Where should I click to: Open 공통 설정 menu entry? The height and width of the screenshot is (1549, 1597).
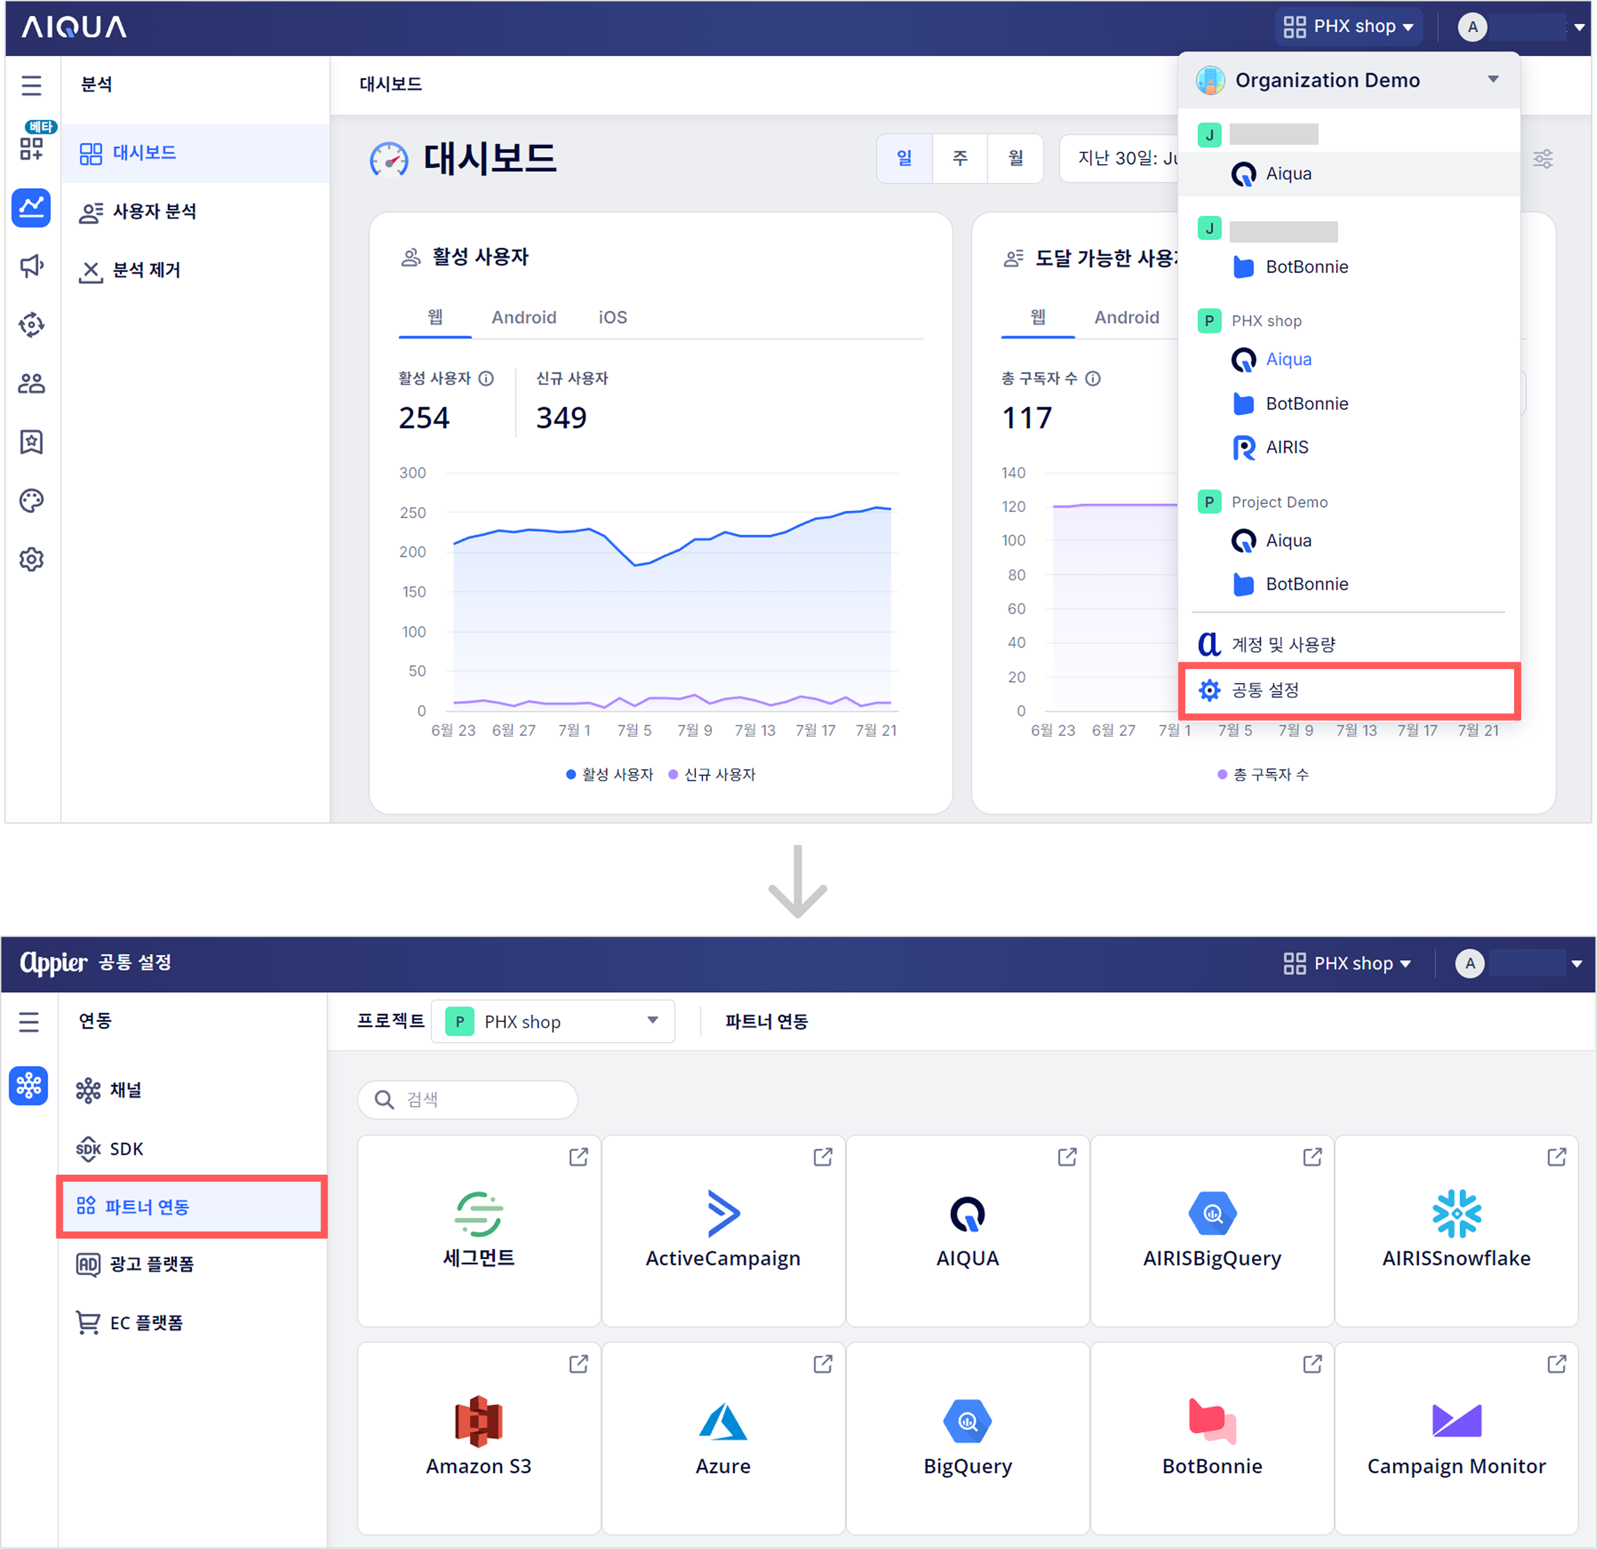[x=1348, y=690]
